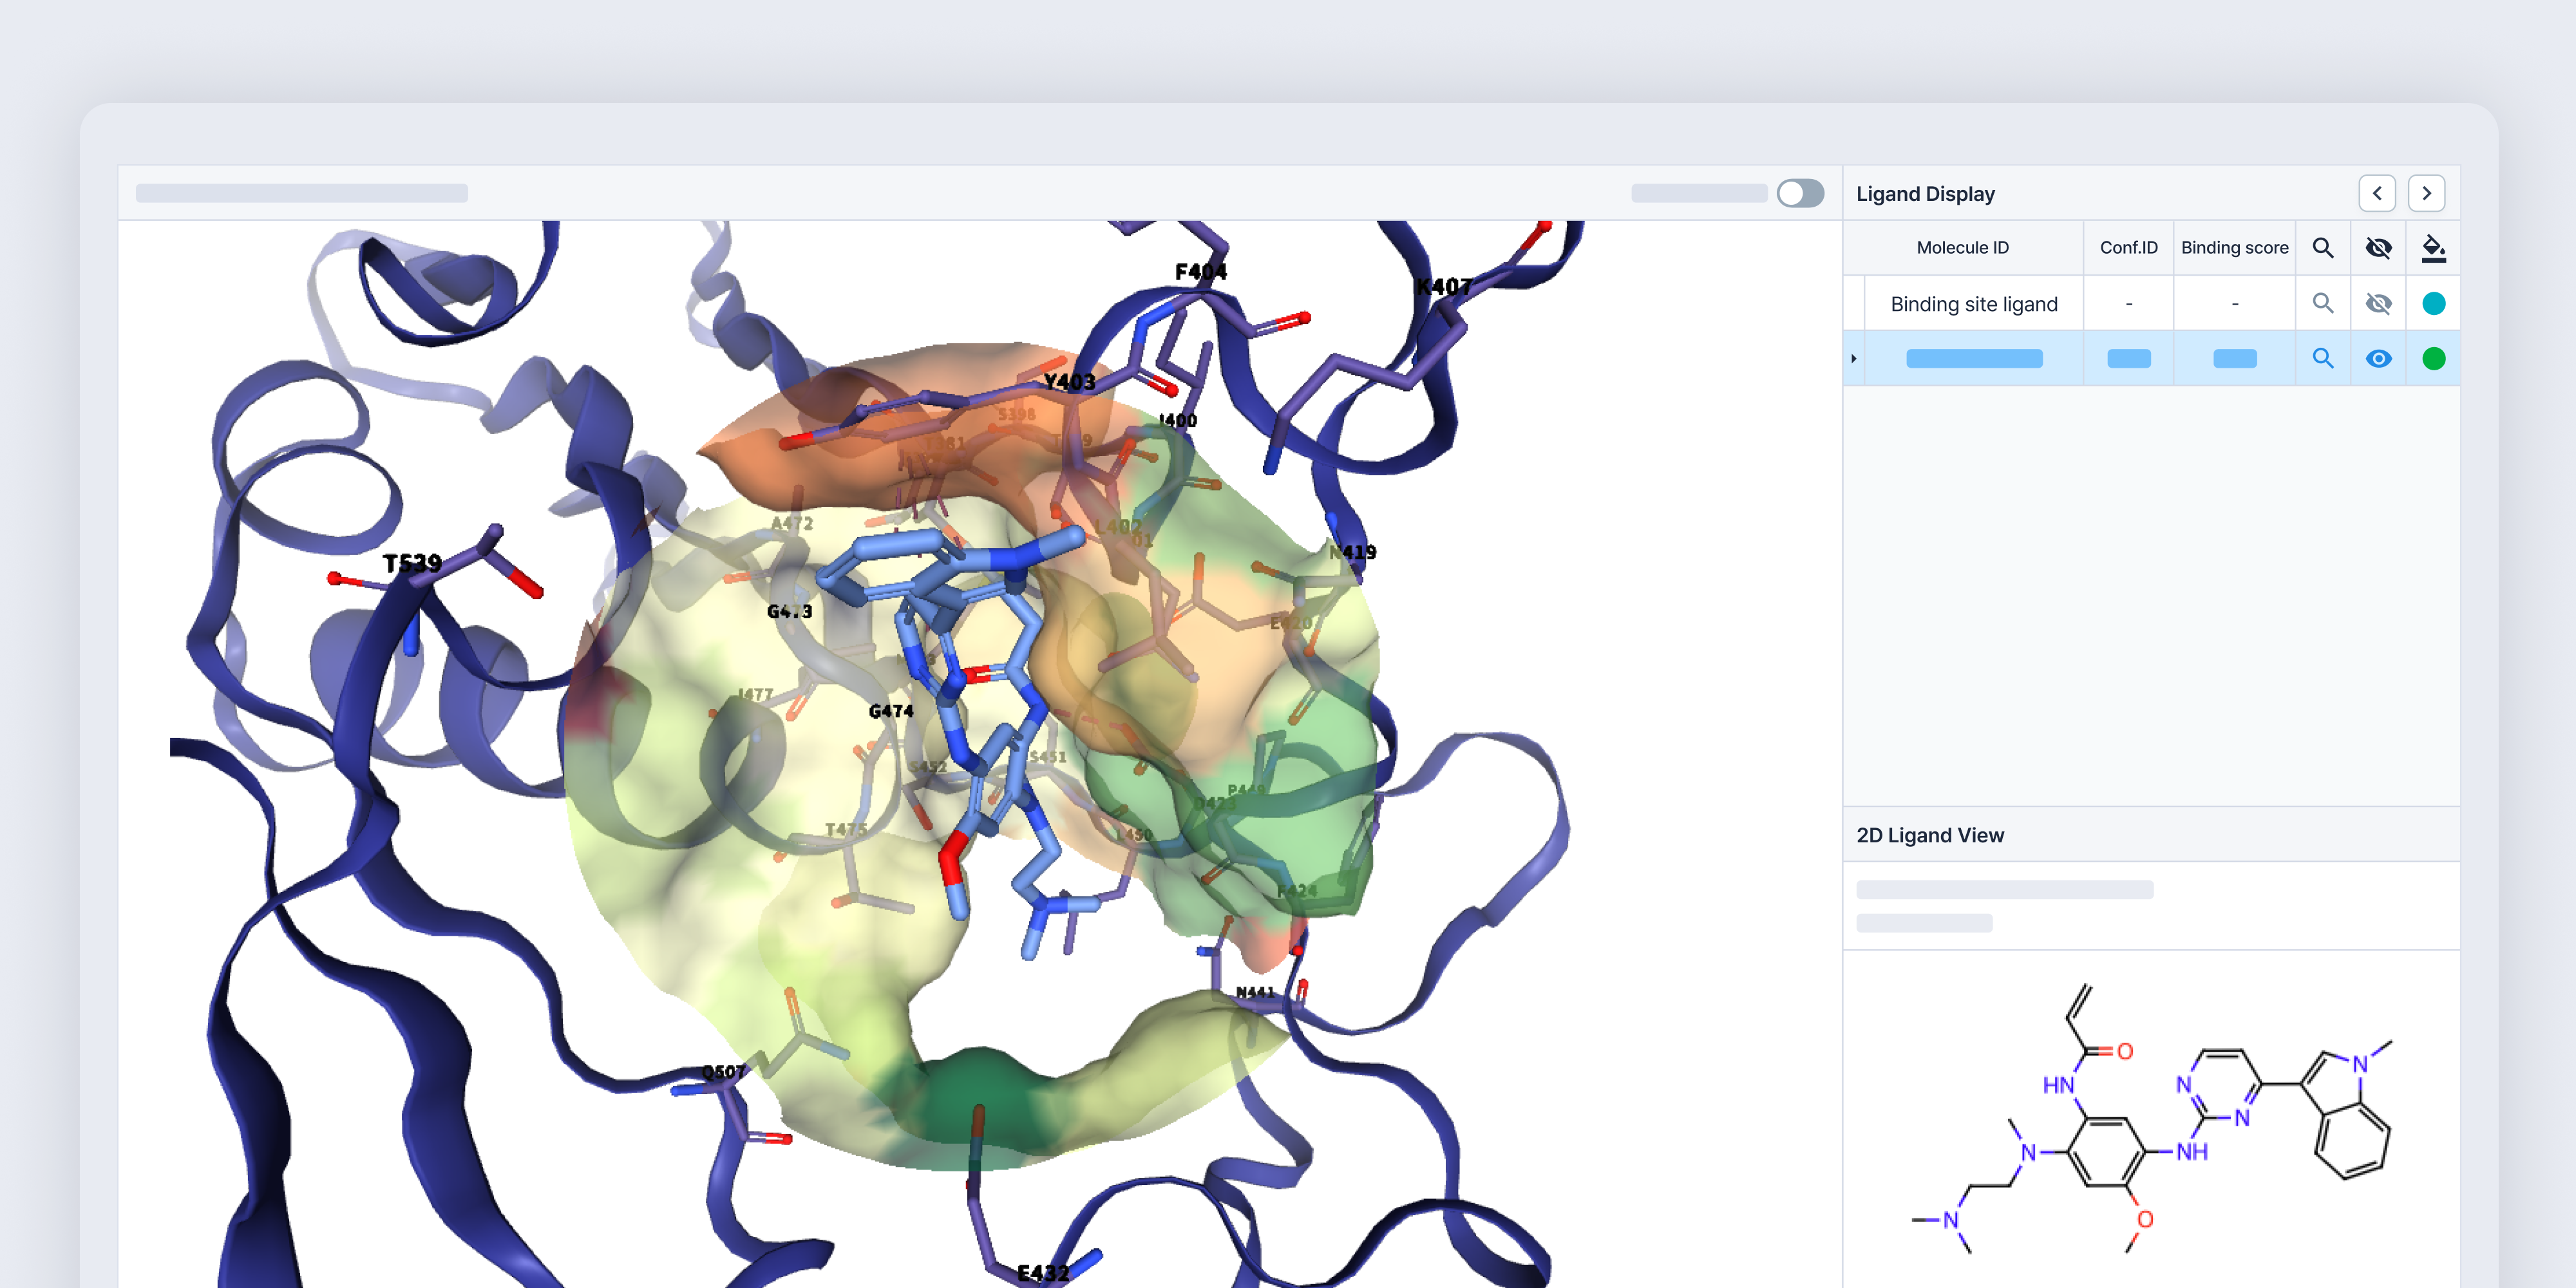Click the magnifier icon in the table header
2576x1288 pixels.
pyautogui.click(x=2322, y=248)
